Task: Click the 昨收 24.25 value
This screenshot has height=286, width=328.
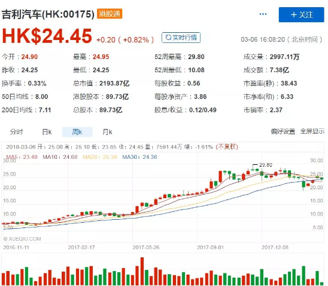Action: click(29, 70)
